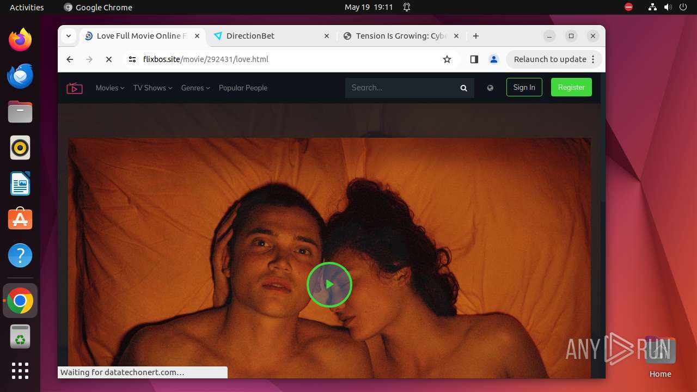This screenshot has width=697, height=392.
Task: Click the notification bell icon
Action: [407, 7]
